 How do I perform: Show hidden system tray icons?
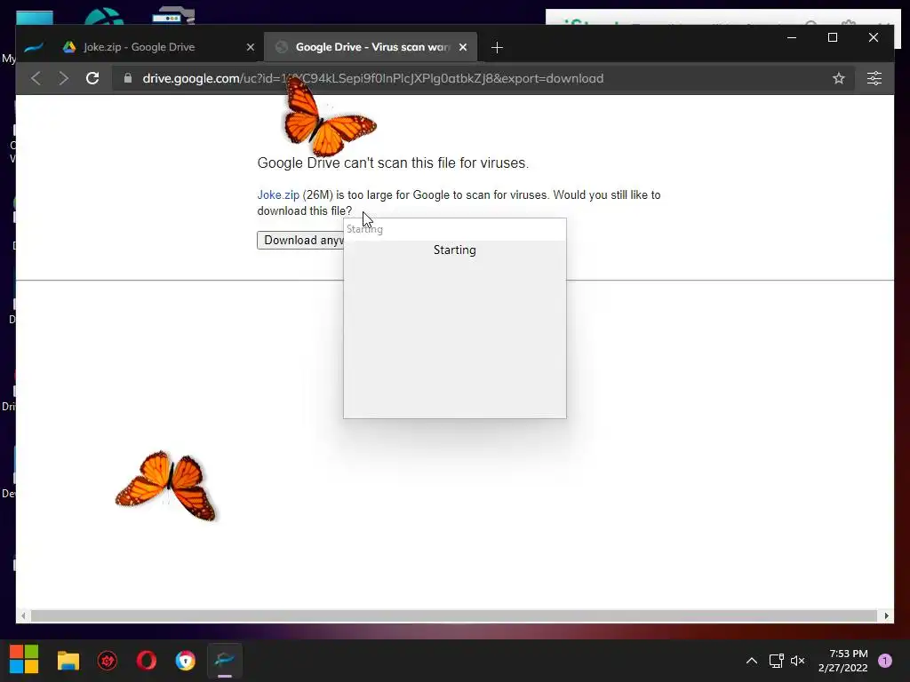click(752, 661)
